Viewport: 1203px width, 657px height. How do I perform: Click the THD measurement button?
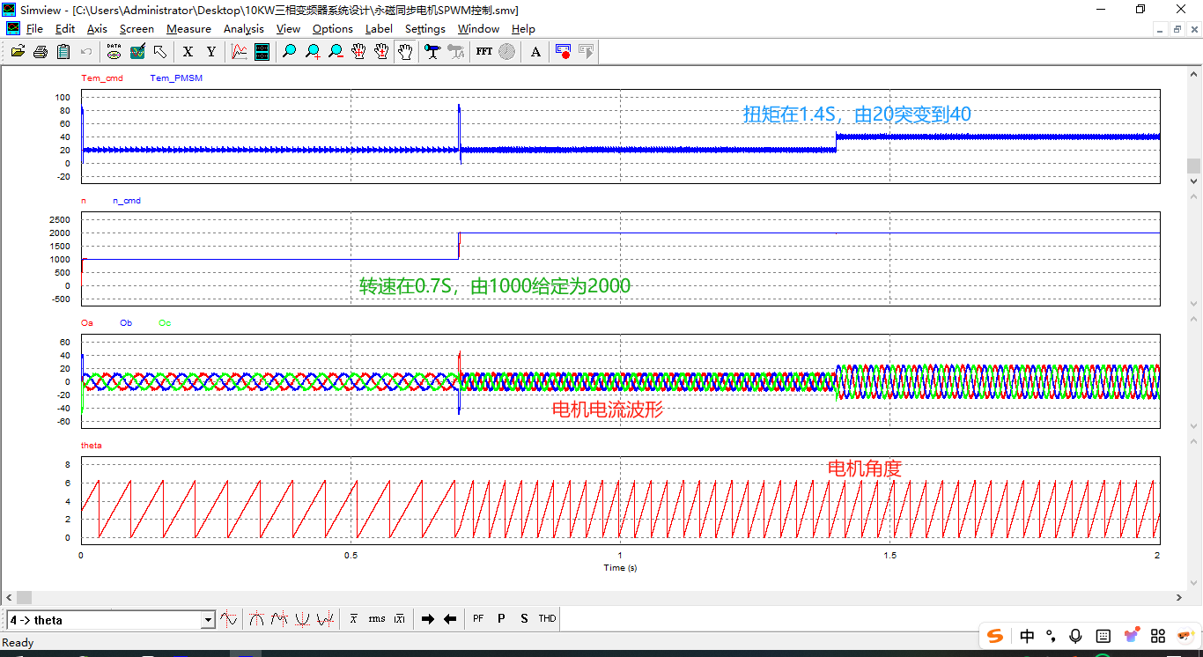547,619
